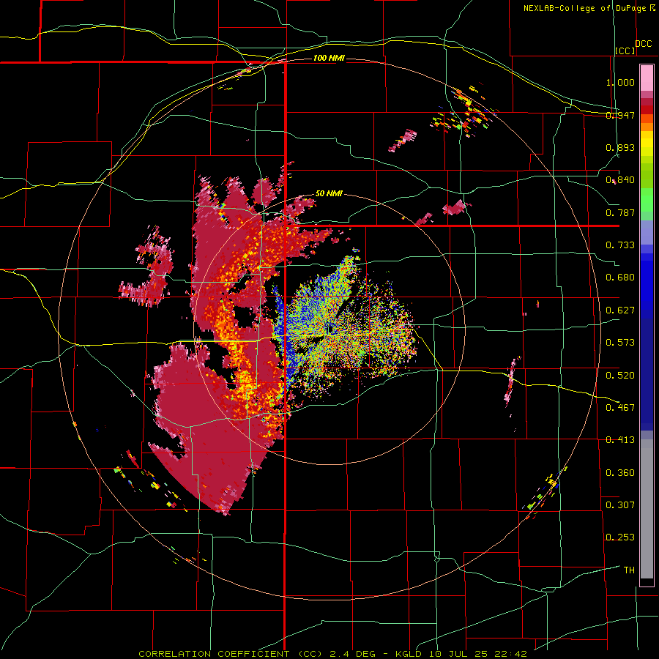Click the gray lower segment of color bar
Image resolution: width=659 pixels, height=659 pixels.
click(647, 509)
